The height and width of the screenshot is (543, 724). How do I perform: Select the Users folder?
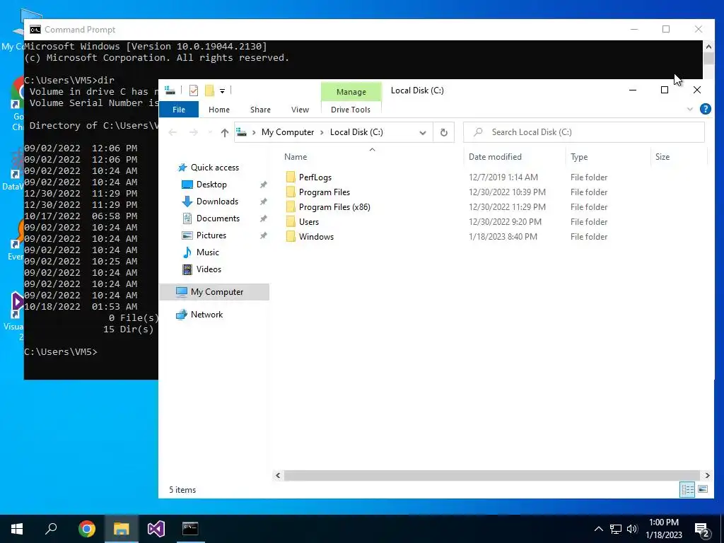click(308, 221)
